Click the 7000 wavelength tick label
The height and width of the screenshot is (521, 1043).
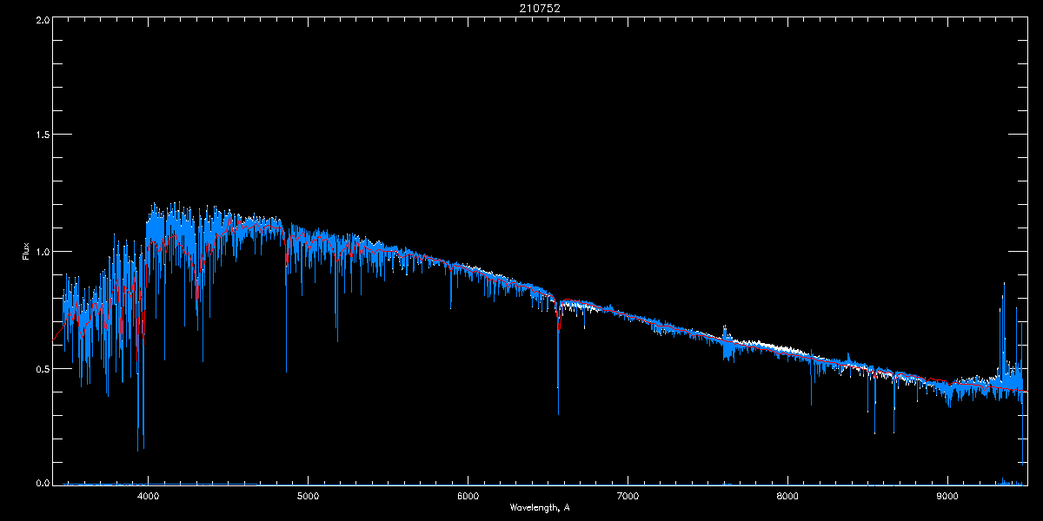[628, 497]
